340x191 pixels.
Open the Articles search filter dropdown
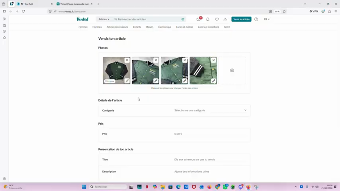pyautogui.click(x=104, y=19)
